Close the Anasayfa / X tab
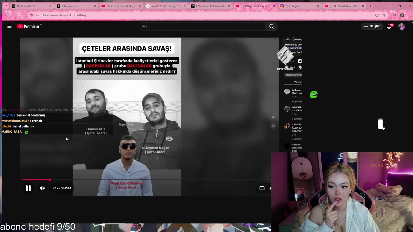Viewport: 413px width, 232px height. pos(50,6)
